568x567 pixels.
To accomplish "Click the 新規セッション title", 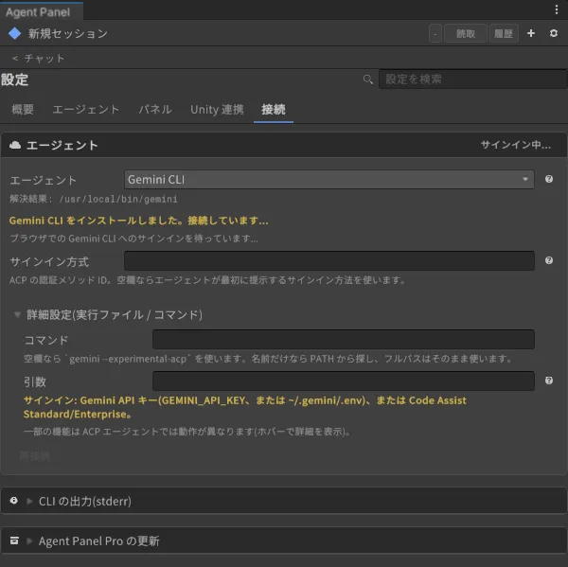I will [68, 34].
